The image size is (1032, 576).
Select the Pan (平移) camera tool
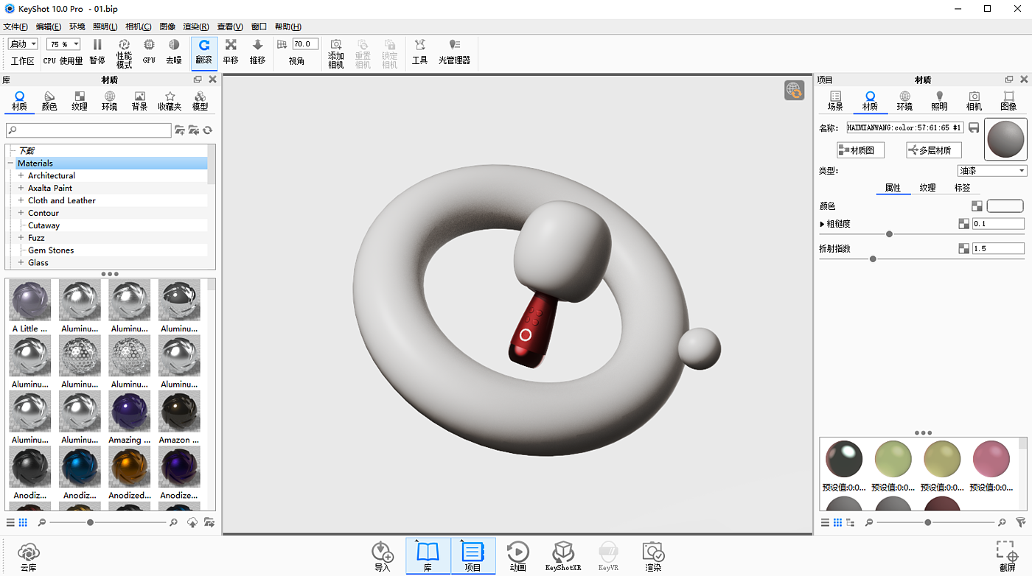tap(231, 52)
